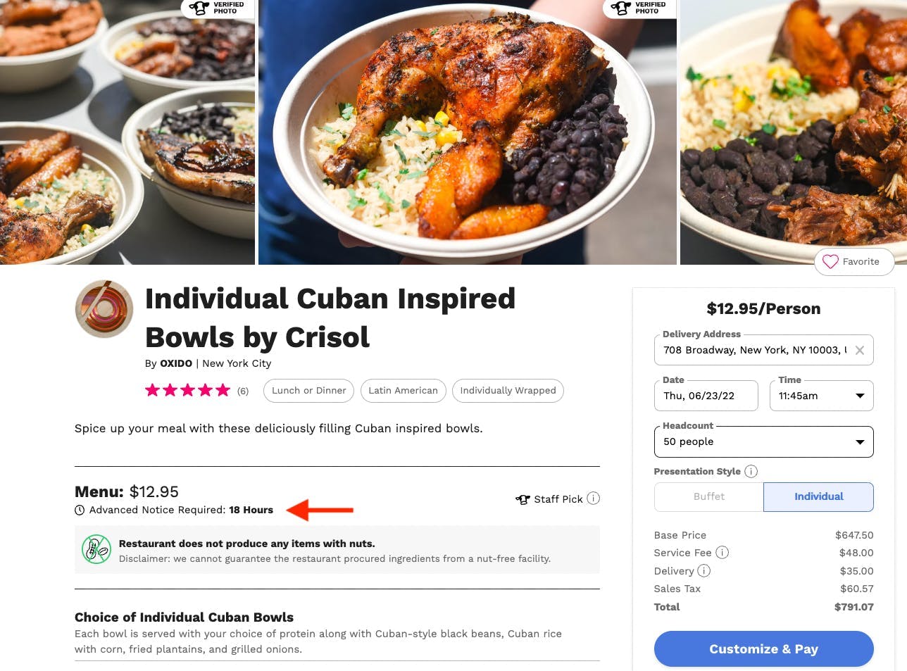Select Individual presentation style
This screenshot has width=907, height=671.
[x=818, y=496]
